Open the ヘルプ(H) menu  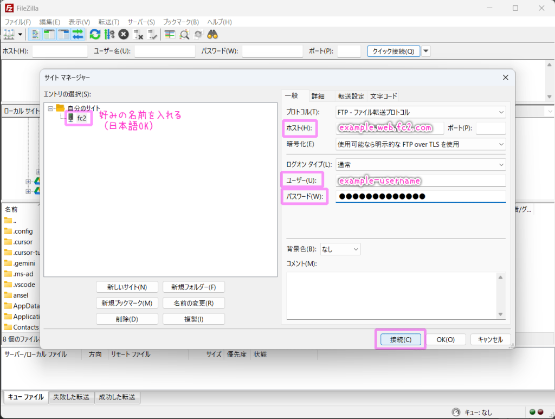pyautogui.click(x=220, y=22)
